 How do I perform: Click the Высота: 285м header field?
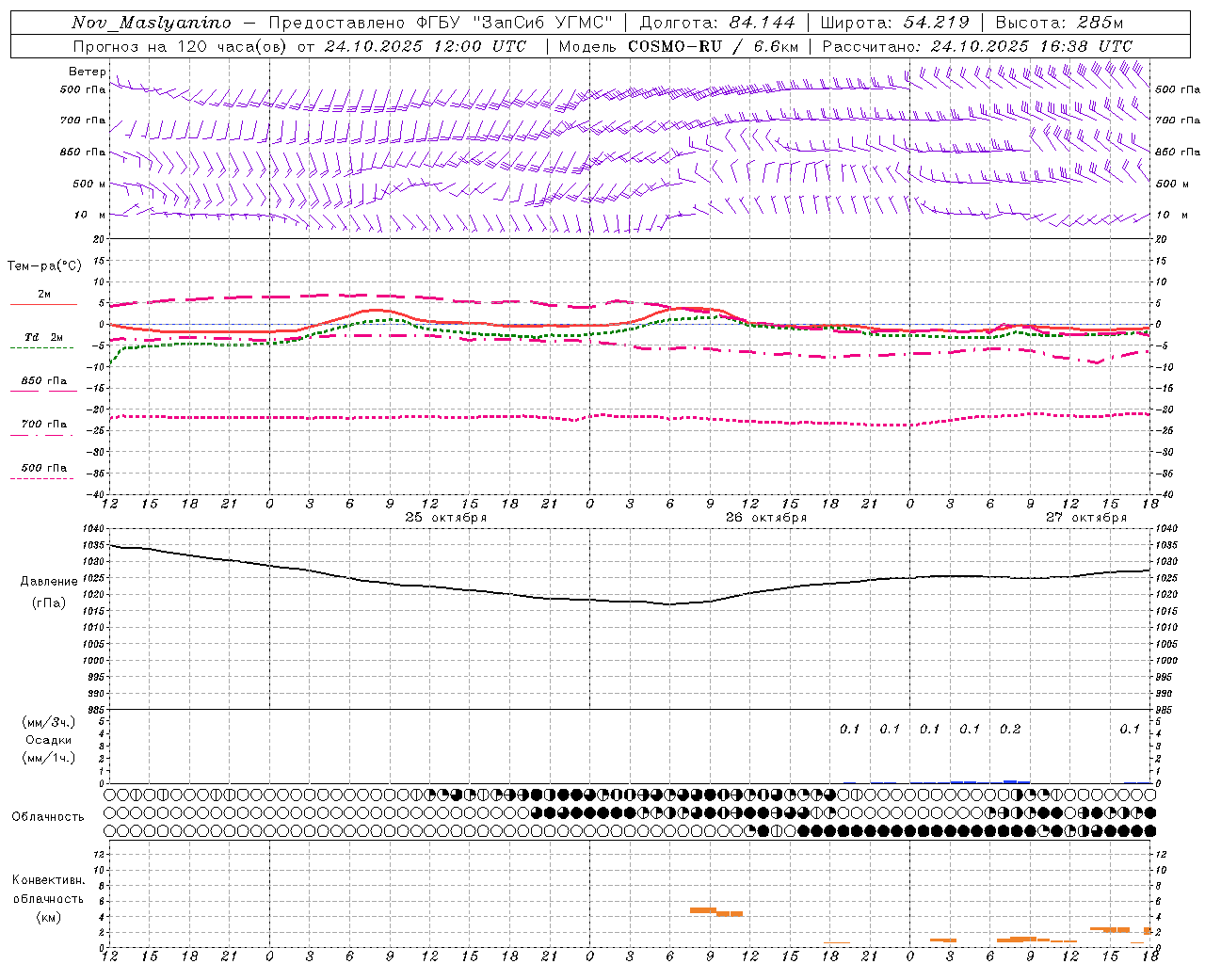(x=1059, y=23)
